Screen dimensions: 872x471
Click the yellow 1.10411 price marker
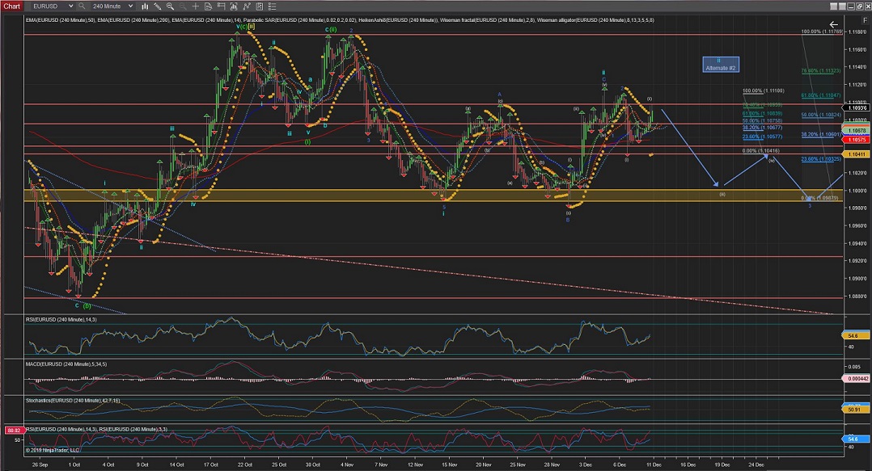point(856,153)
